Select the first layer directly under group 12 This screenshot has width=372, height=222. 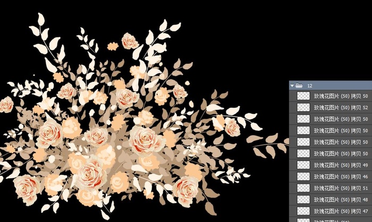tap(340, 96)
